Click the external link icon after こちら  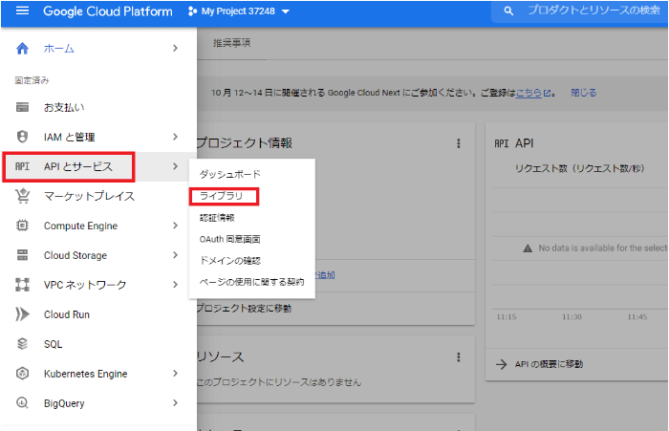click(x=547, y=93)
